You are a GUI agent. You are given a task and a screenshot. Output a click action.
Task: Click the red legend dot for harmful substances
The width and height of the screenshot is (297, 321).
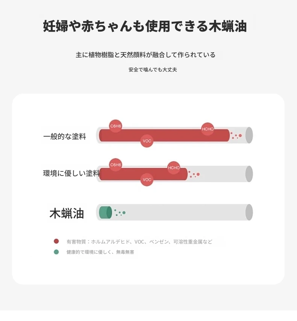tap(56, 241)
